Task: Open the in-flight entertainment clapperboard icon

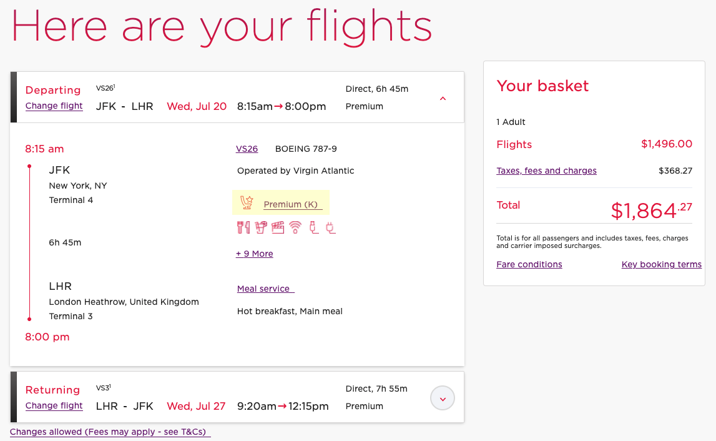Action: 278,227
